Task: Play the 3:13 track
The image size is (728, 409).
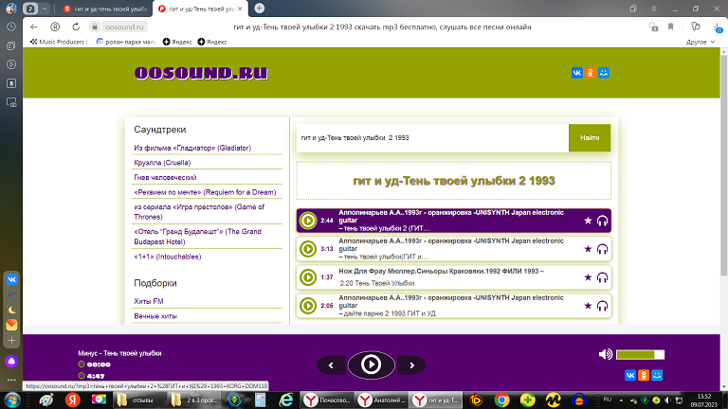Action: tap(307, 249)
